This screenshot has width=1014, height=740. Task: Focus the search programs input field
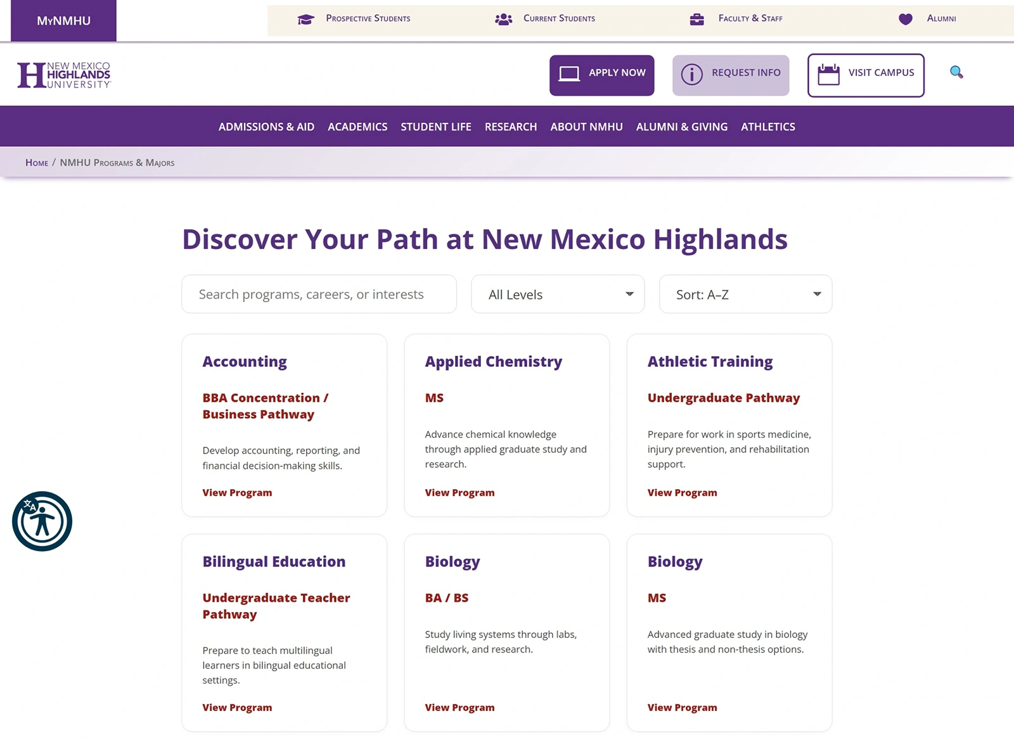319,294
